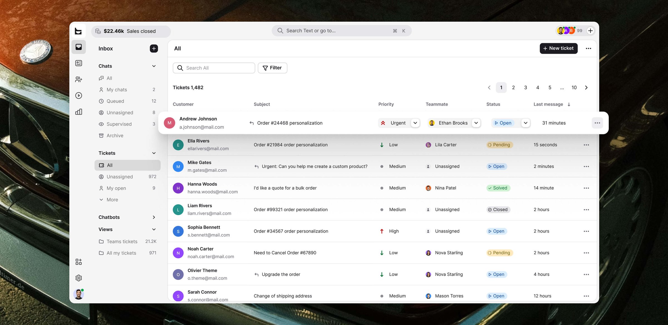Open the Urgent priority dropdown
This screenshot has height=325, width=668.
tap(415, 123)
